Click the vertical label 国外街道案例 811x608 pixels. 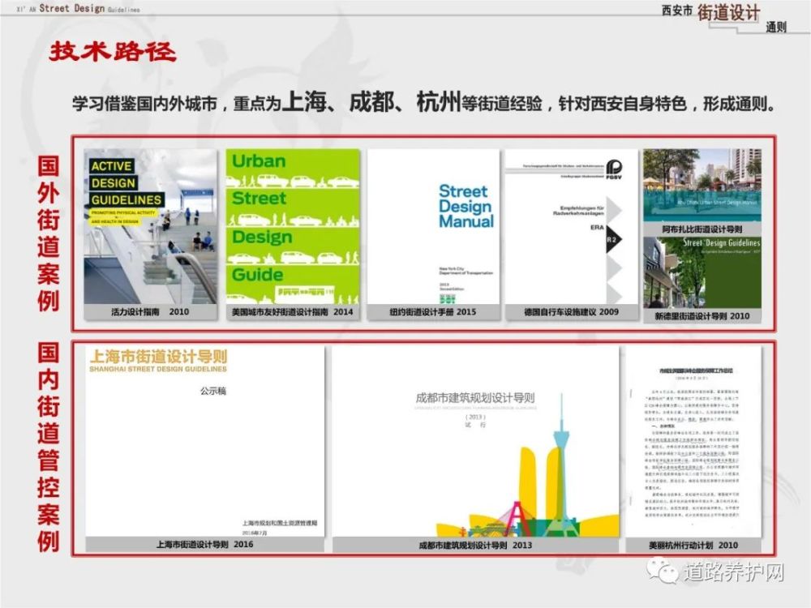48,233
